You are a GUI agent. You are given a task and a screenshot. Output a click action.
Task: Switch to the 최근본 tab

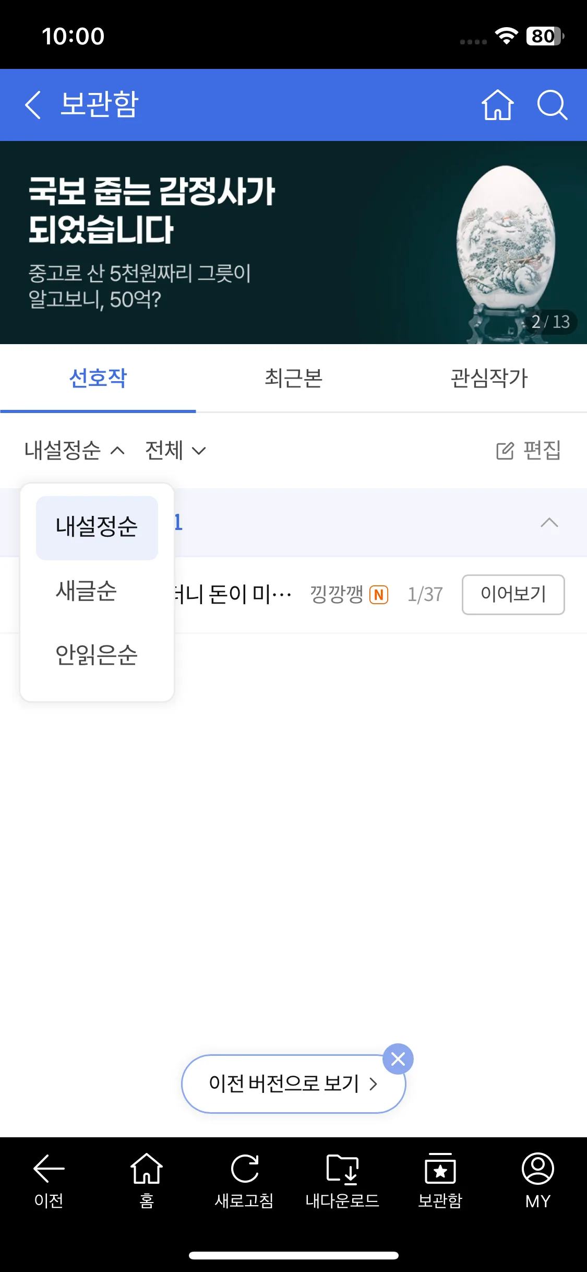(x=293, y=379)
